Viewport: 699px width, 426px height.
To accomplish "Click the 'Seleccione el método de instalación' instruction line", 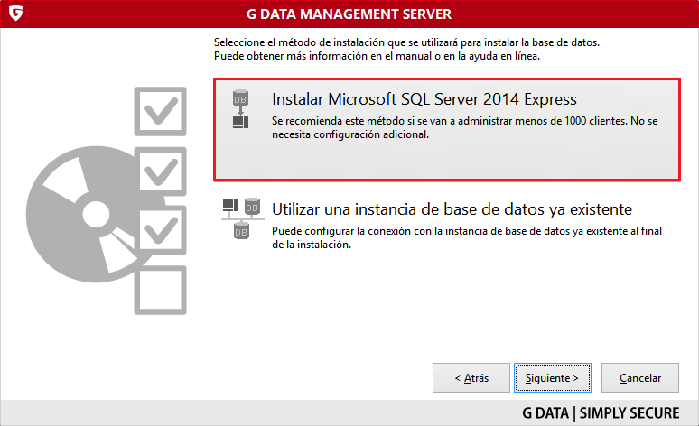I will [x=406, y=43].
